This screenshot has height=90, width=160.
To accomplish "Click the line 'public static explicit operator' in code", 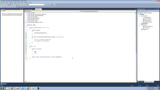I will pos(46,57).
